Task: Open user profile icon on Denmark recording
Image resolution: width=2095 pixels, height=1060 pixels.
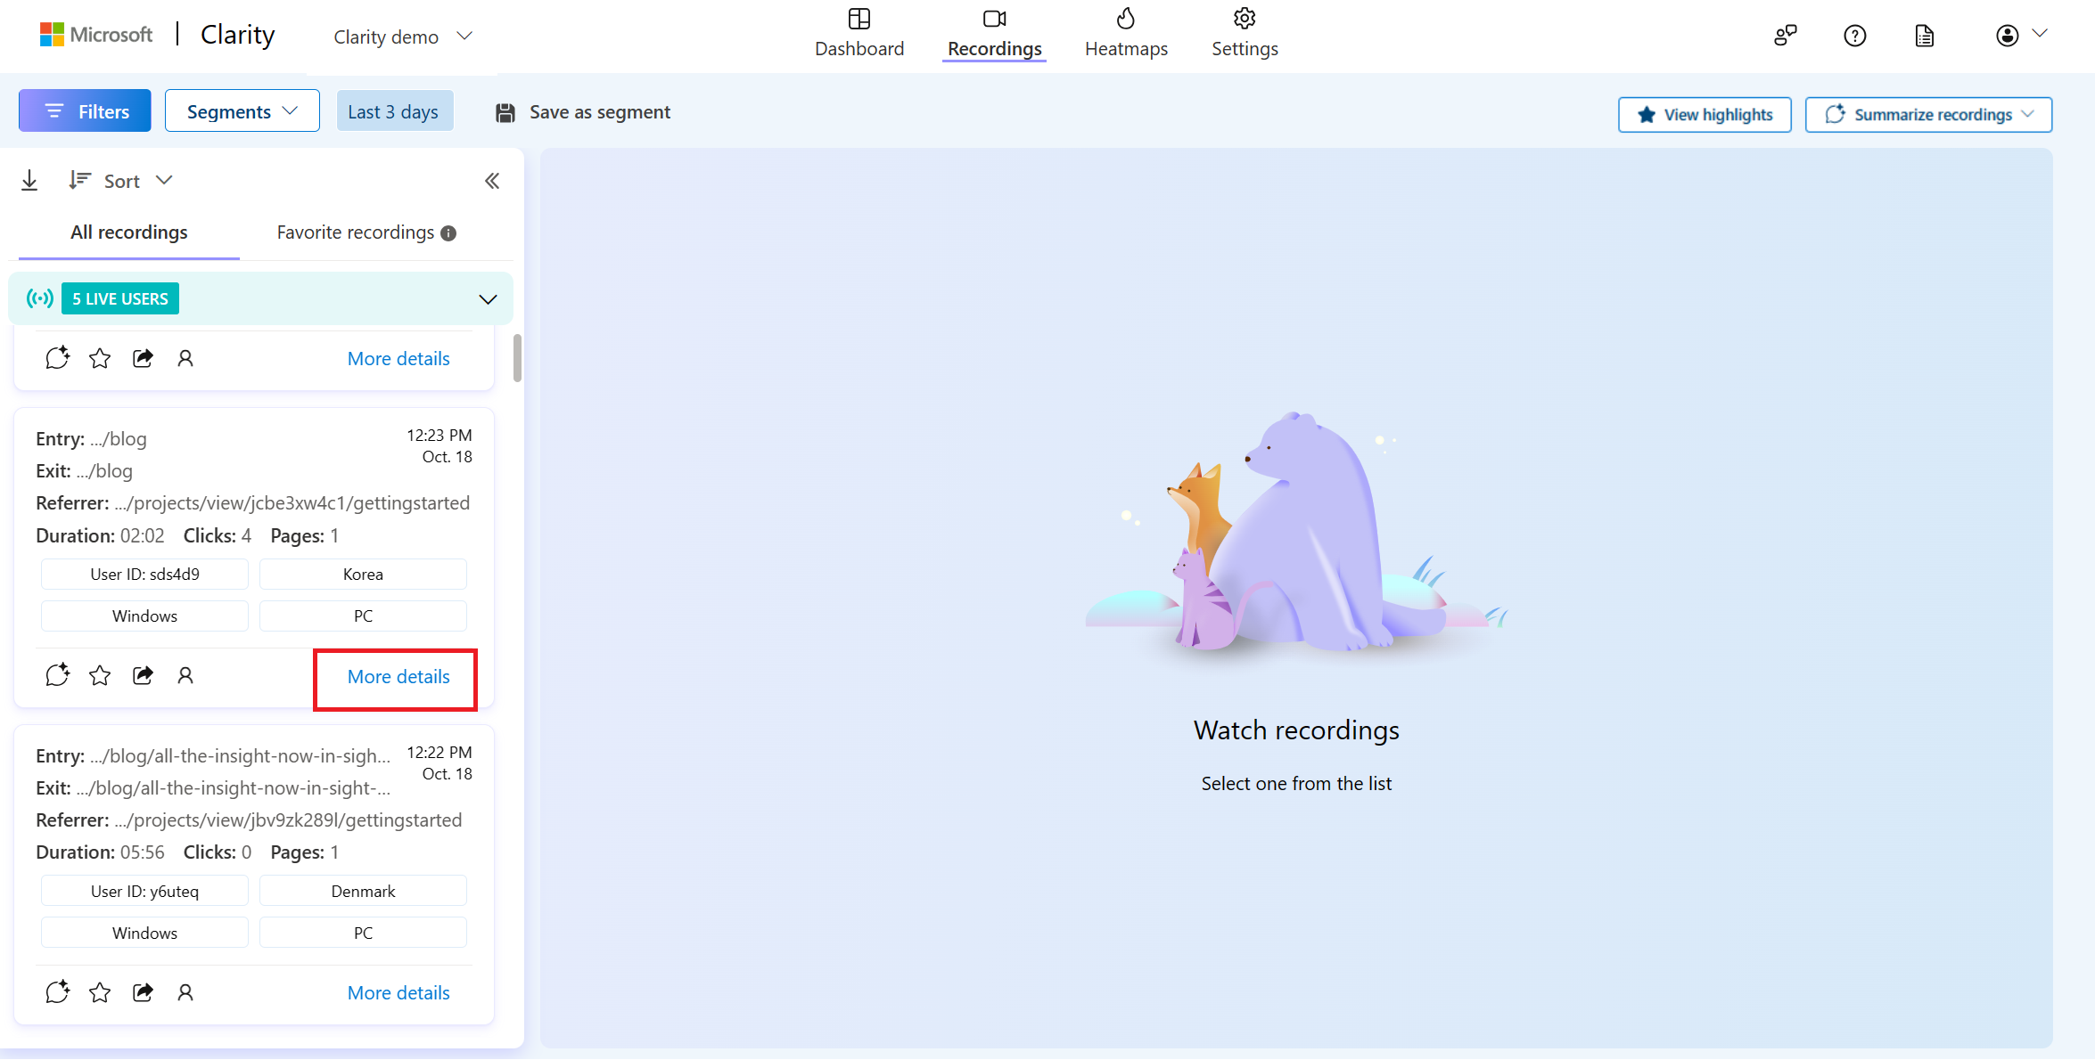Action: click(x=185, y=992)
